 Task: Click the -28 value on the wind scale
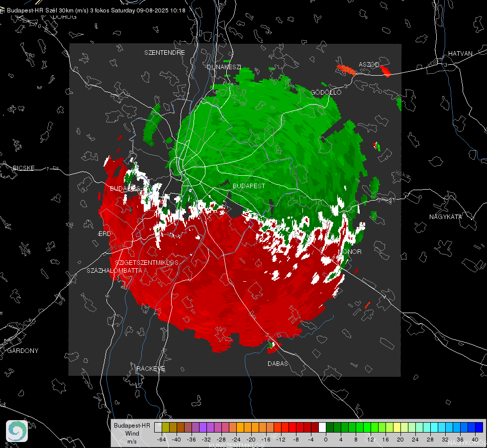(221, 440)
